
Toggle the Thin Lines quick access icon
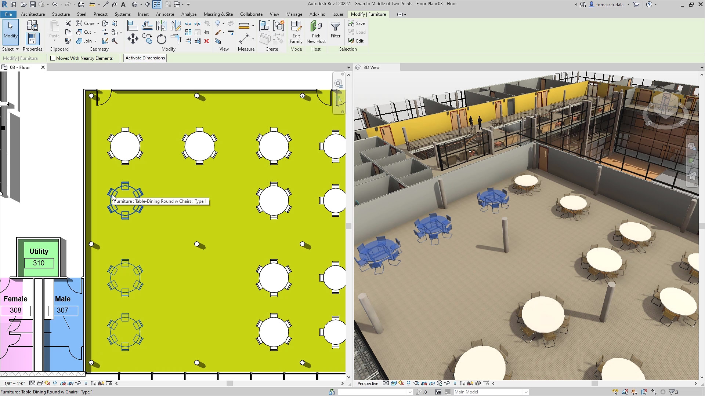157,4
